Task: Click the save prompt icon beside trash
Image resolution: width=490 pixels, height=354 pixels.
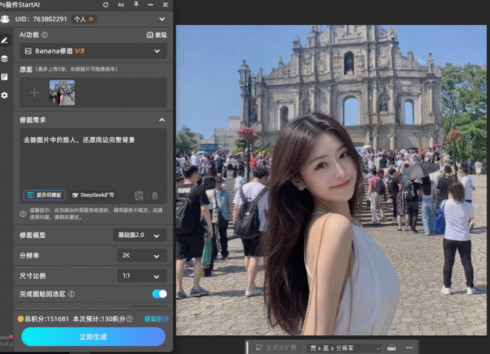Action: pos(139,196)
